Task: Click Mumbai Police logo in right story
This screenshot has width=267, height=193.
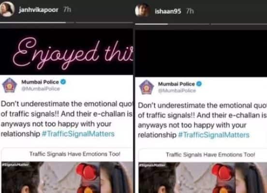Action: (x=147, y=87)
